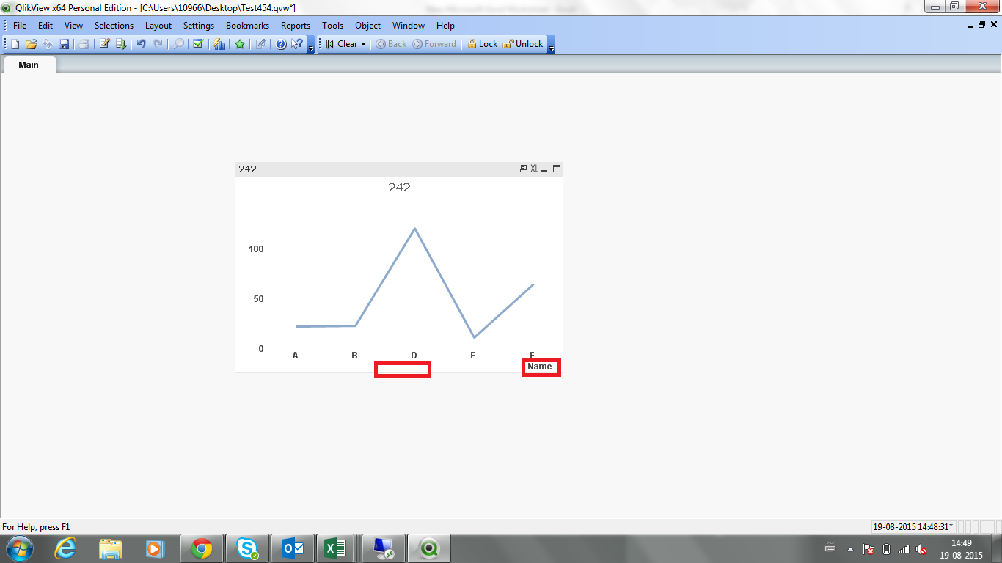Open the Selections menu
1002x563 pixels.
coord(114,25)
